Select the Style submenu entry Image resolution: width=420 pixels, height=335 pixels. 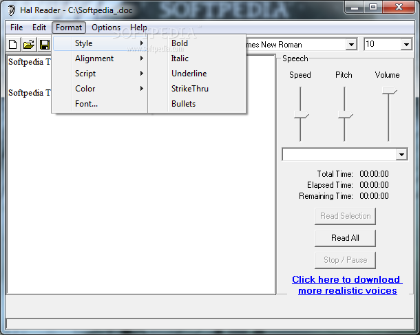(x=100, y=43)
